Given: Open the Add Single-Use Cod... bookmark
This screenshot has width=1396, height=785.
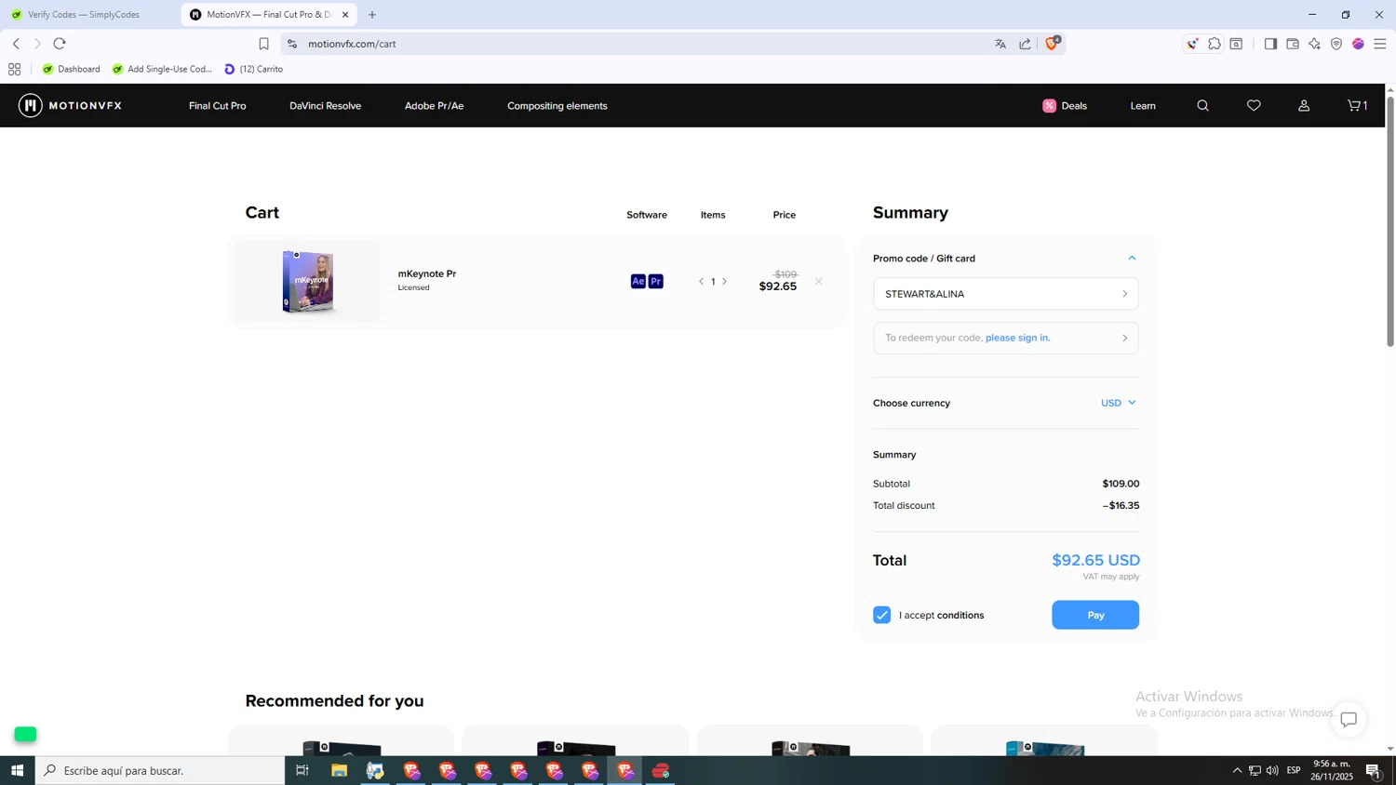Looking at the screenshot, I should pyautogui.click(x=162, y=69).
